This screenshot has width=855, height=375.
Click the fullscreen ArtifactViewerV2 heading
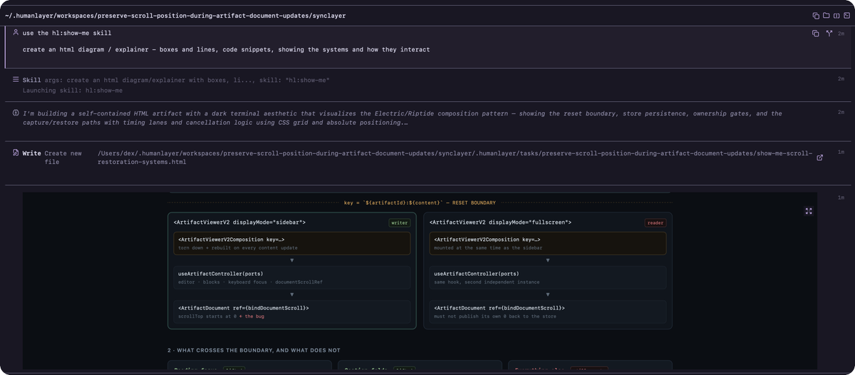click(501, 222)
